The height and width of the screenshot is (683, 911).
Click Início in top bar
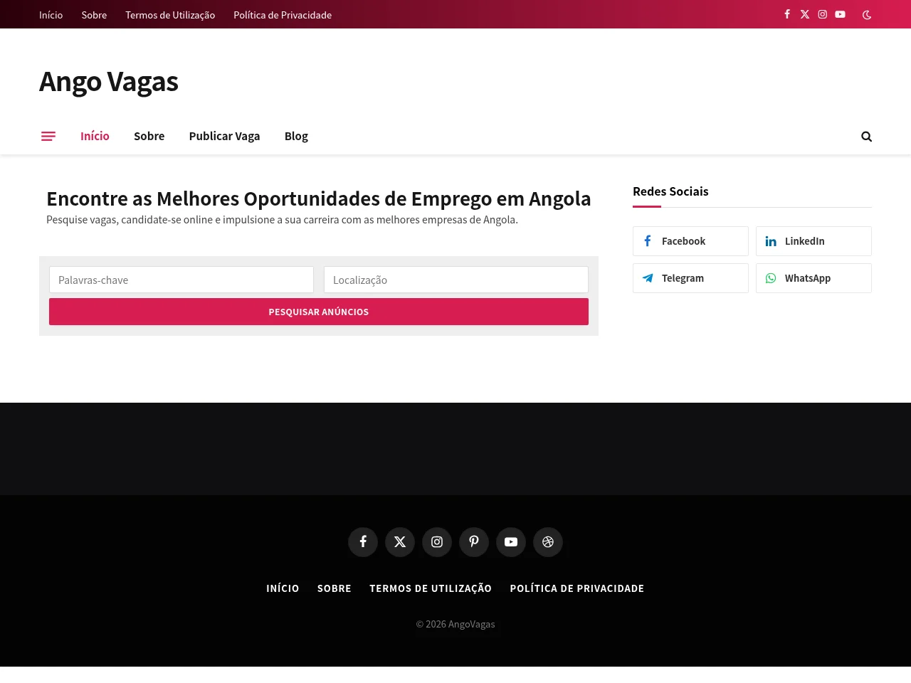[x=51, y=15]
